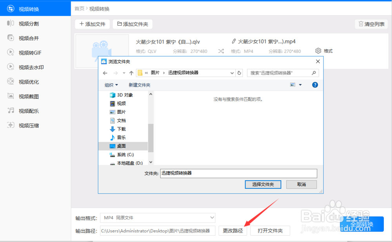Go back in the folder browser dialog
392x242 pixels.
105,73
